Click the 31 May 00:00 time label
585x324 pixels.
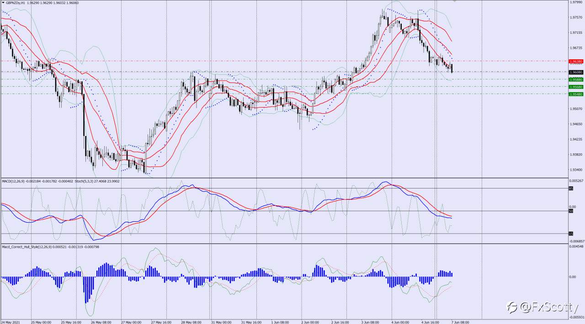click(222, 321)
